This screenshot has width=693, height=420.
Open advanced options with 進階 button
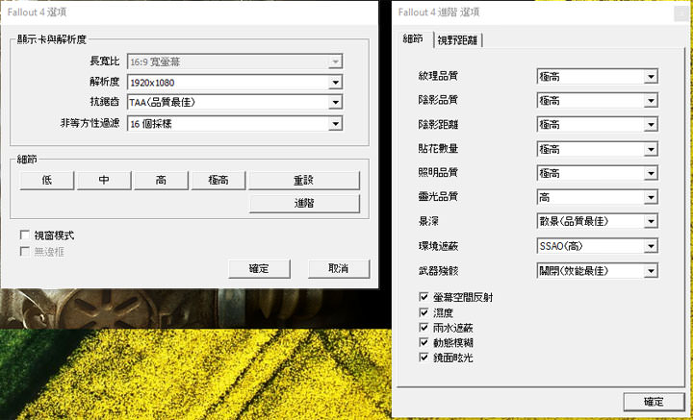[304, 204]
